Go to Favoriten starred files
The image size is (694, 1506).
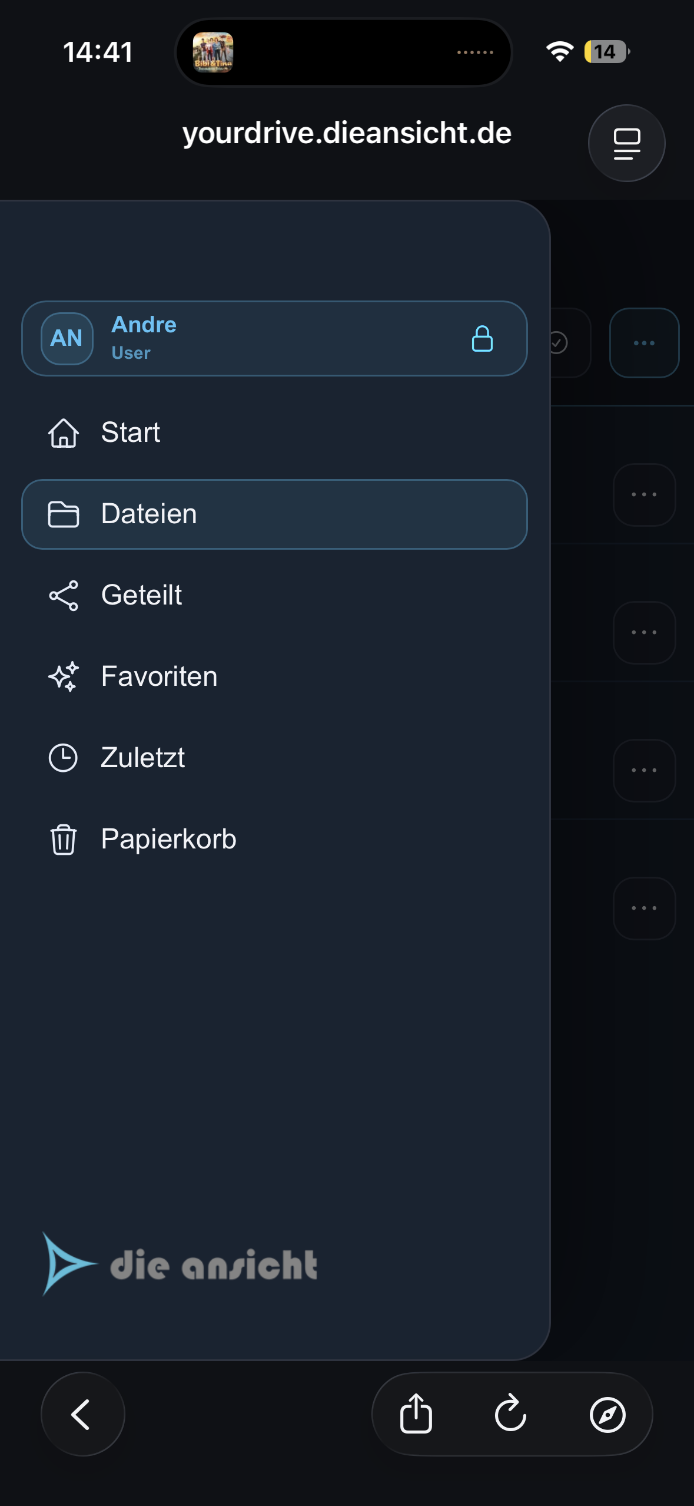point(274,676)
